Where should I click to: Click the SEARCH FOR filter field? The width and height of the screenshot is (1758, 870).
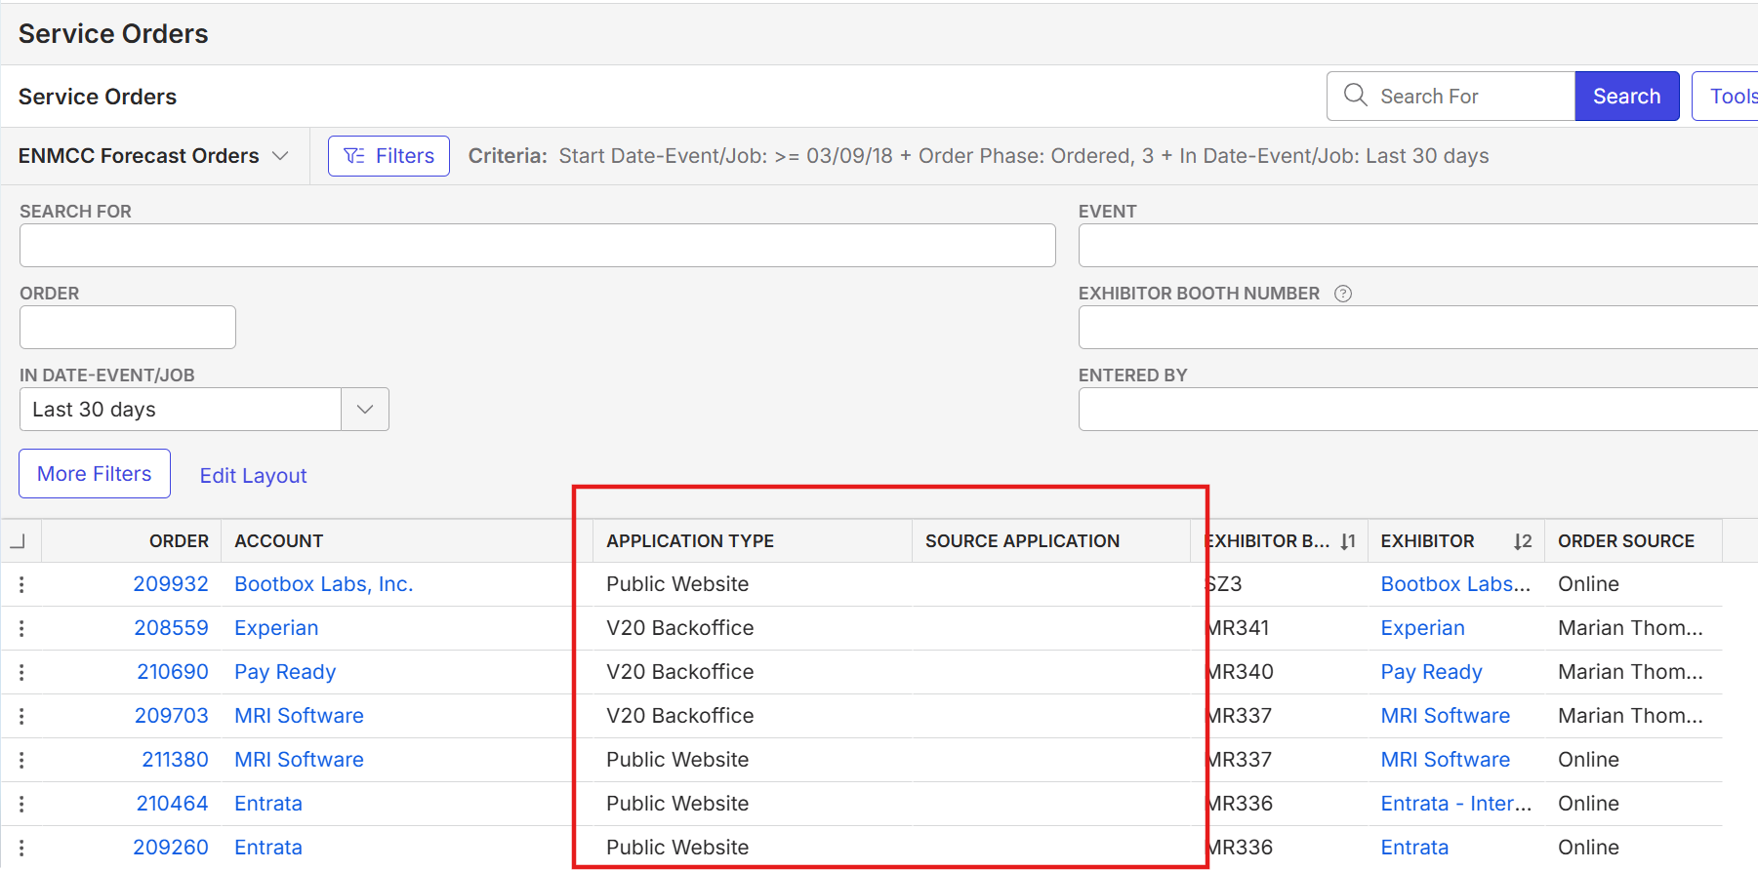(537, 246)
